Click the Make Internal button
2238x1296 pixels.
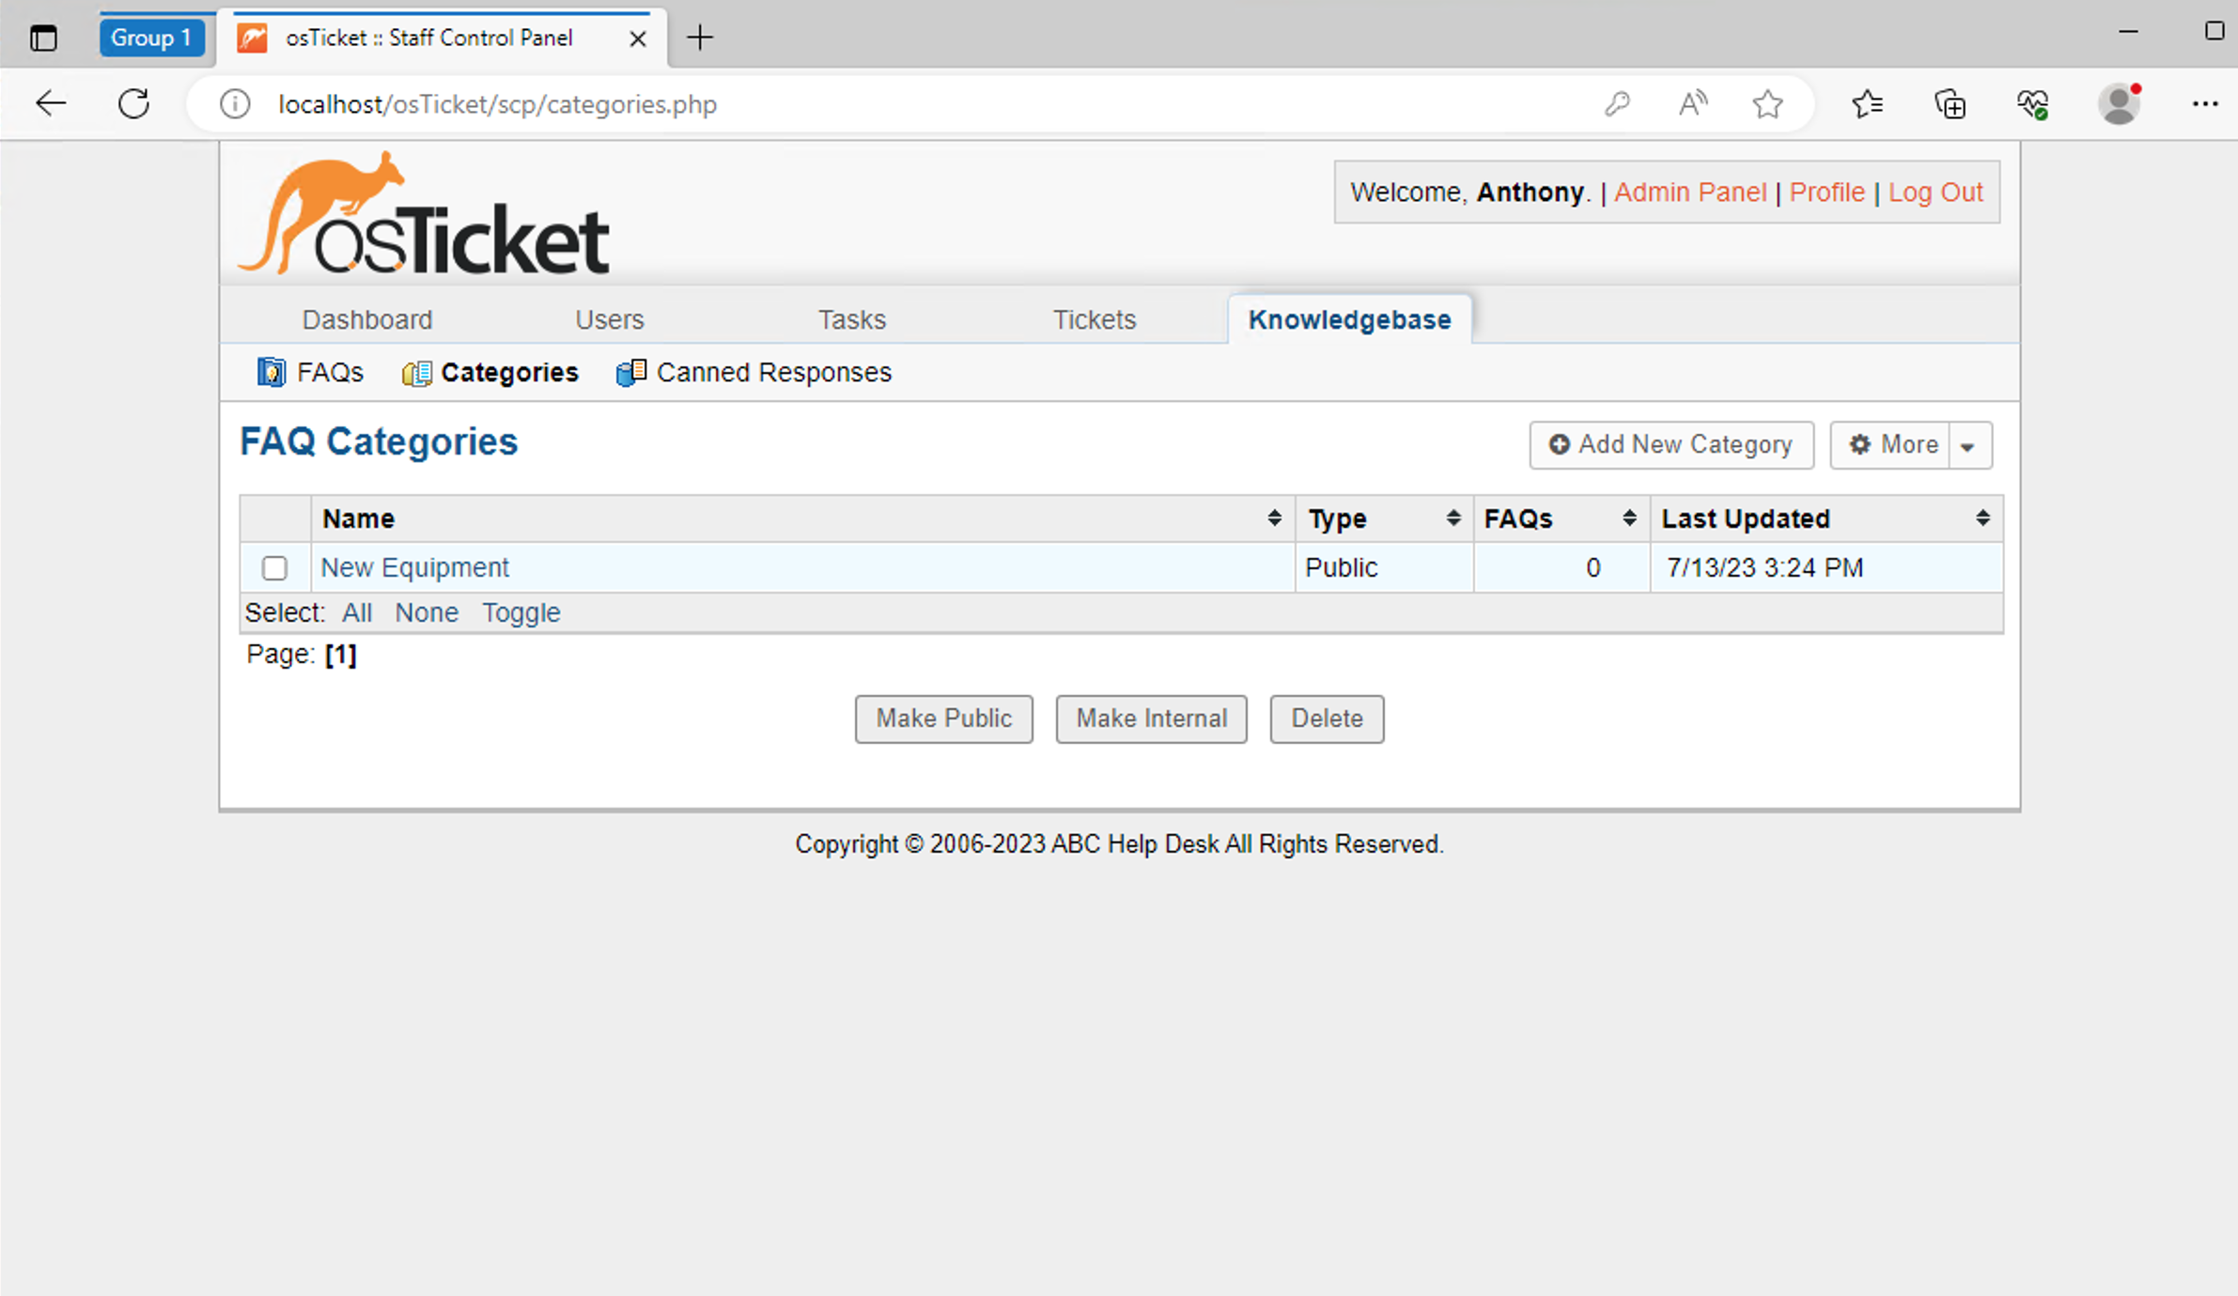coord(1151,718)
